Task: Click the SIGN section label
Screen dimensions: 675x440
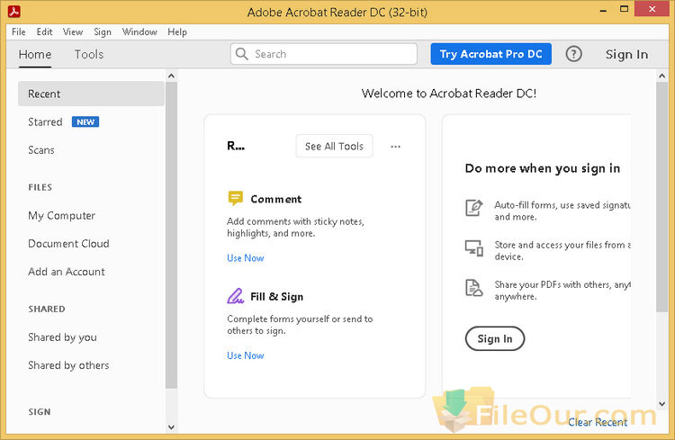Action: click(40, 412)
